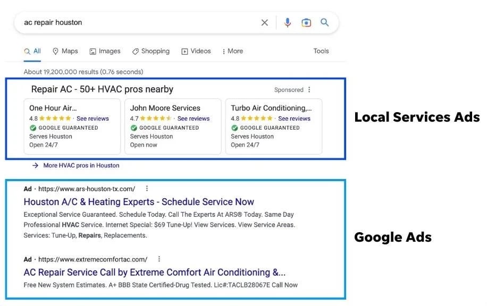The image size is (487, 306).
Task: Select the Shopping tag icon
Action: pos(136,51)
